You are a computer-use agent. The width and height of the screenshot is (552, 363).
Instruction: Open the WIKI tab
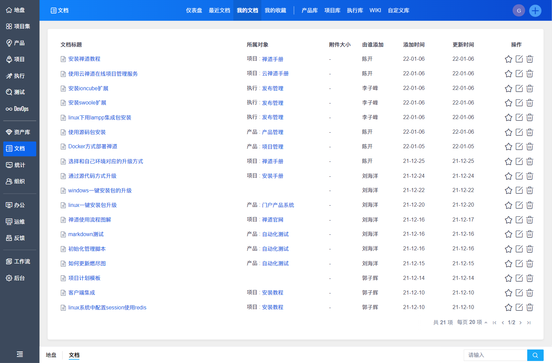click(x=375, y=11)
